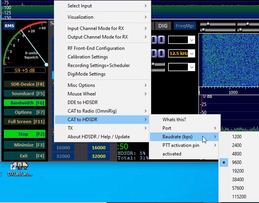Switch to Full Screen [F11]
Screen dimensions: 259x203
coord(25,122)
